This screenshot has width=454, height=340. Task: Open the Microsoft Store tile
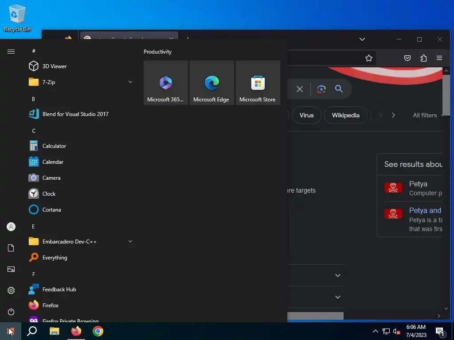click(x=258, y=83)
